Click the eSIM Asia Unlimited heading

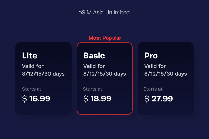click(104, 13)
